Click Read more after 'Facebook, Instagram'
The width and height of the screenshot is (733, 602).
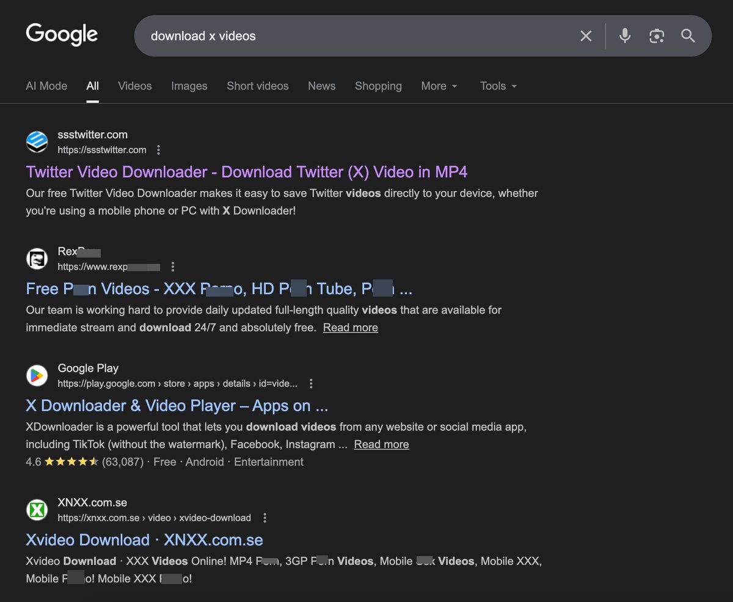(382, 444)
